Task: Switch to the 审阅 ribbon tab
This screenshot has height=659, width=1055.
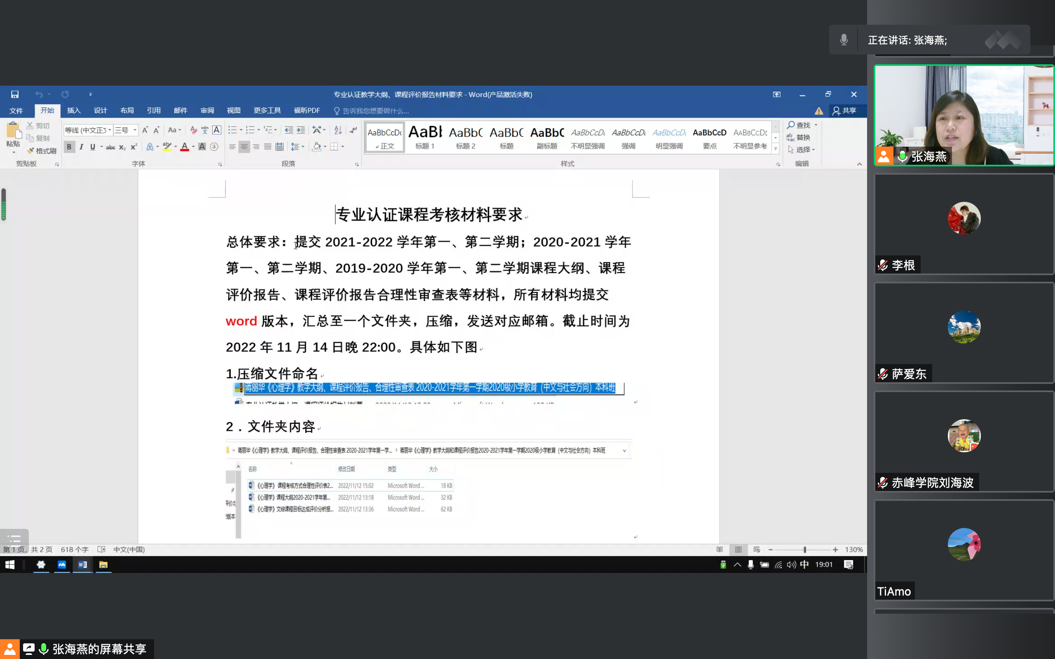Action: pos(207,111)
